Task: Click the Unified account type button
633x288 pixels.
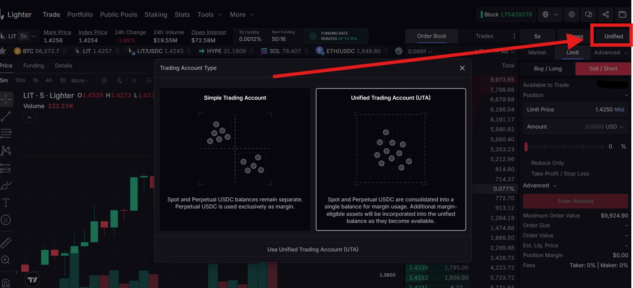Action: [x=614, y=36]
